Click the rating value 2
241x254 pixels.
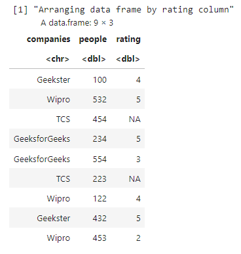click(x=138, y=238)
